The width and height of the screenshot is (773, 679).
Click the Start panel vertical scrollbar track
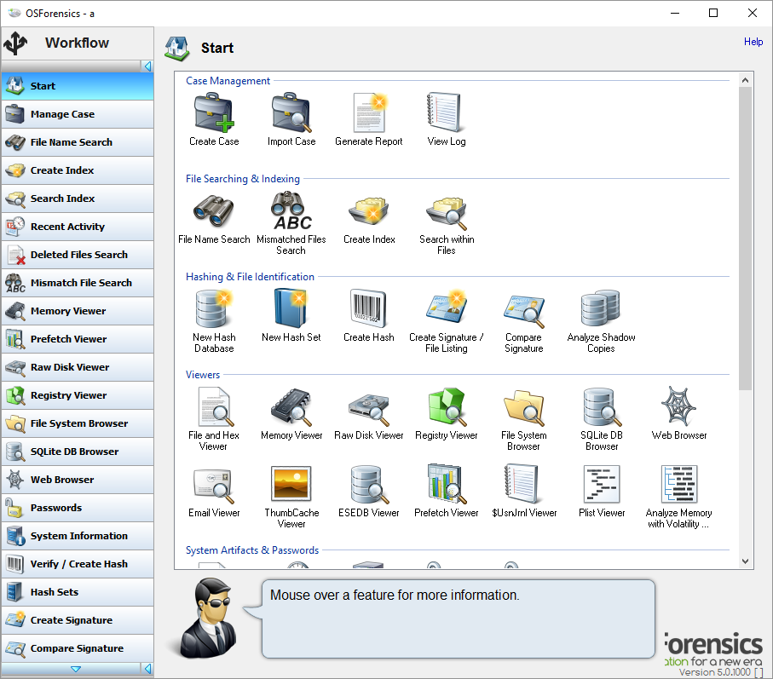746,469
